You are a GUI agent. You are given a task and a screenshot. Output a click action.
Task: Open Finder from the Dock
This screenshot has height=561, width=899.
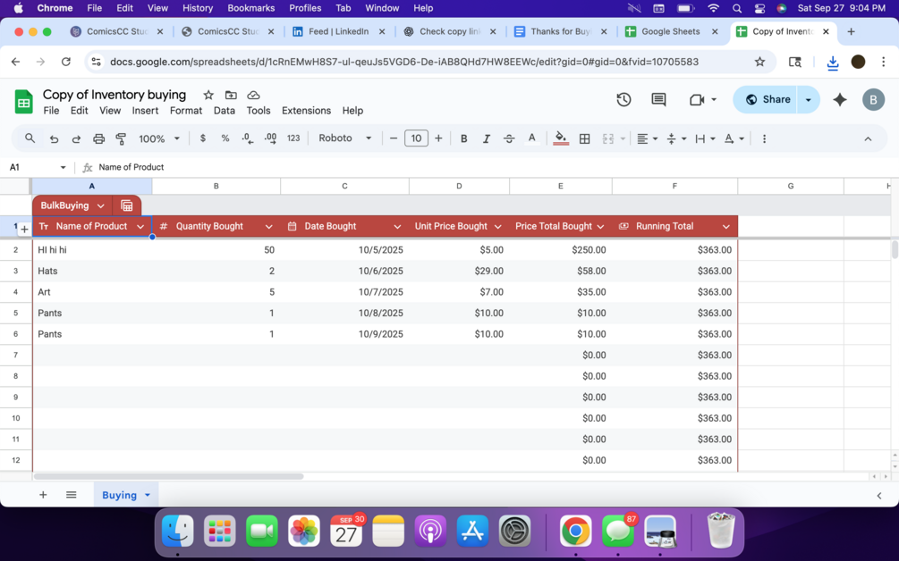(178, 531)
